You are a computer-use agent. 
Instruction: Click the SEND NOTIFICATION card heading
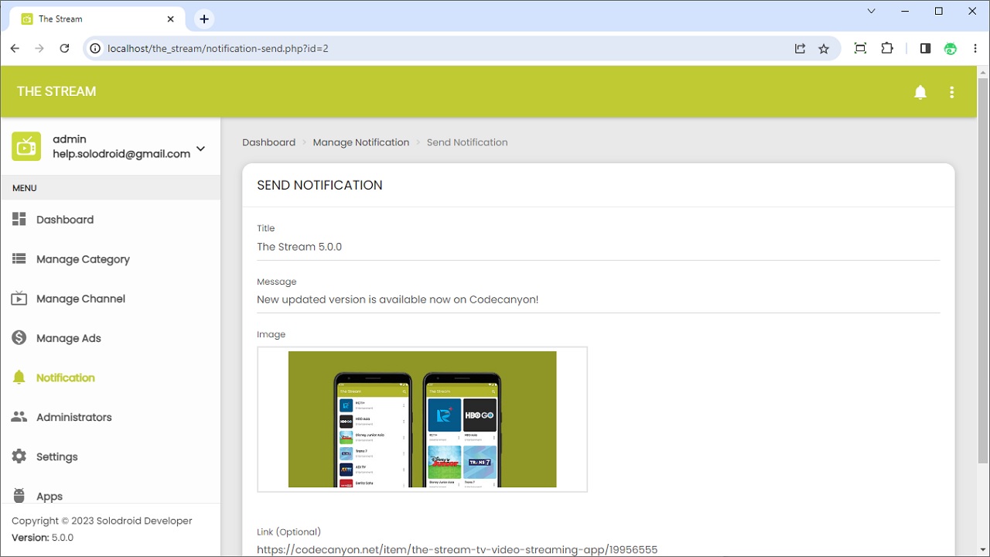point(319,185)
